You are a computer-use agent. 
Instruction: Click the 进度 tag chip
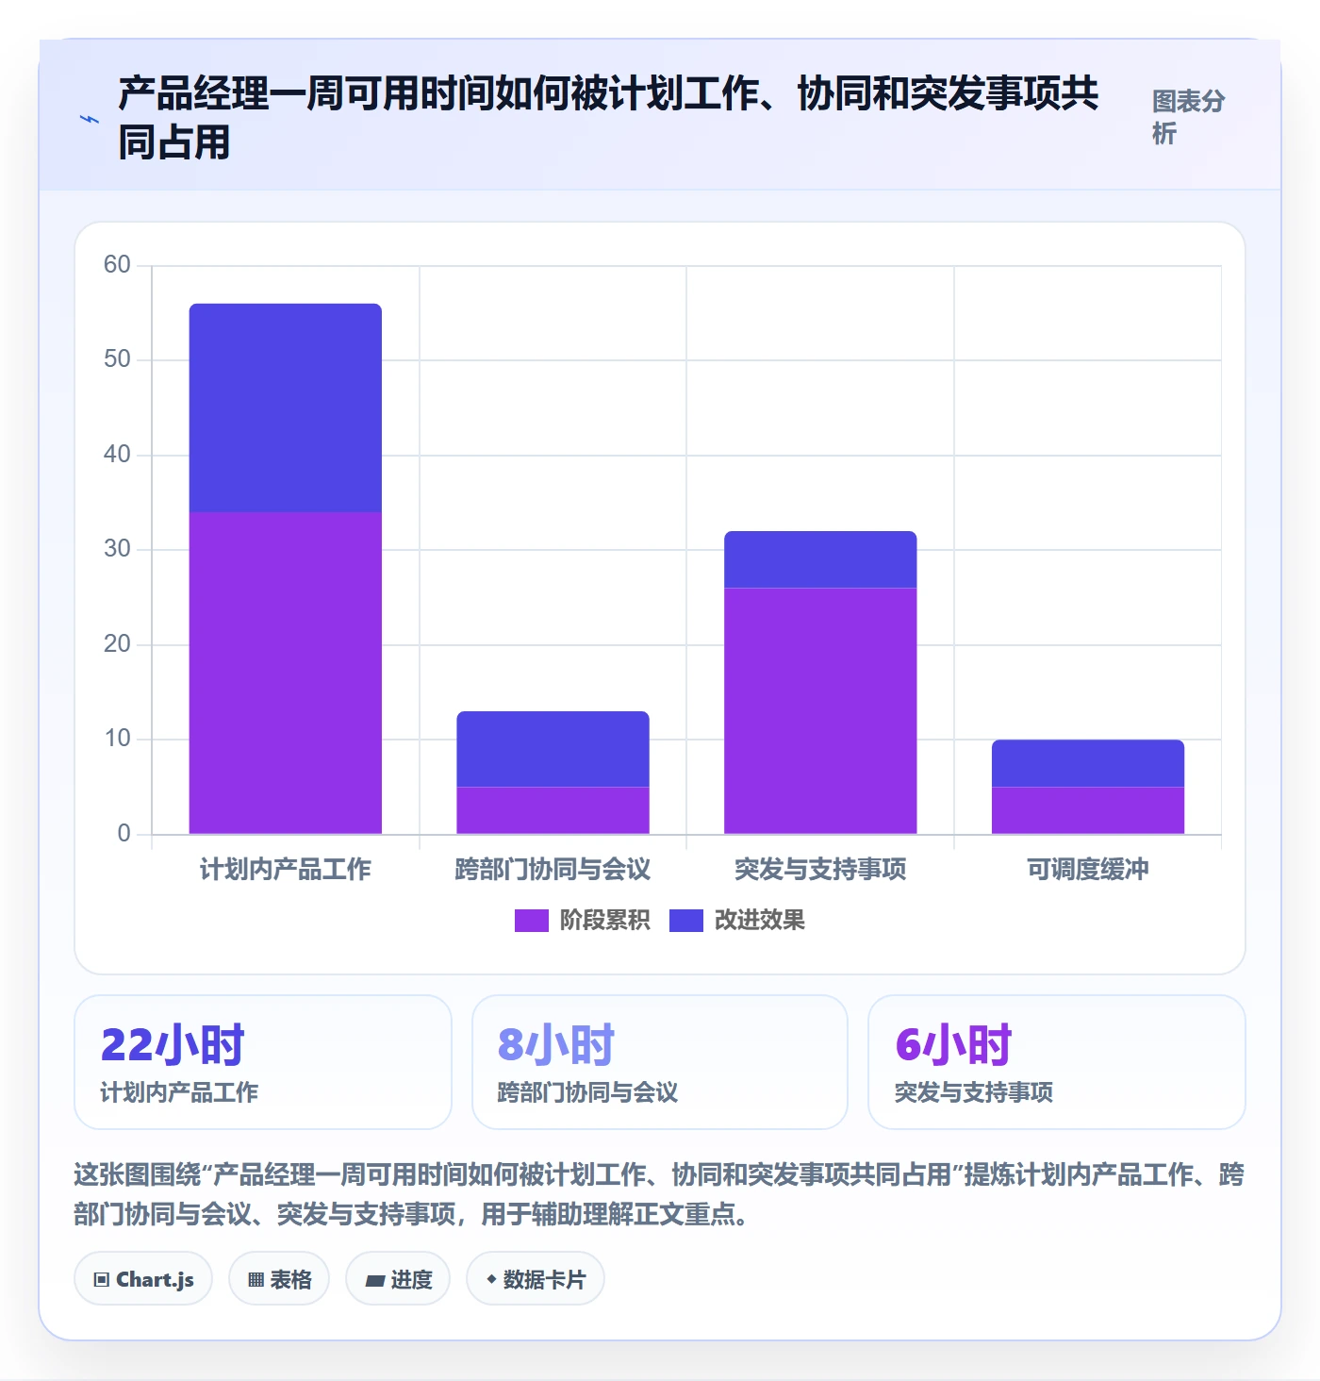tap(398, 1279)
